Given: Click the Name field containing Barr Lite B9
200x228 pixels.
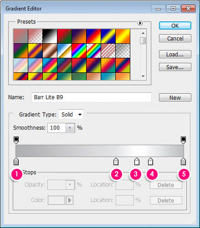Looking at the screenshot, I should 92,97.
